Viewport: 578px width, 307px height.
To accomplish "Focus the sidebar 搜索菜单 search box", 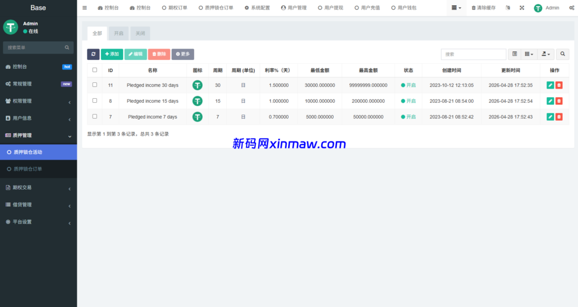I will pos(33,47).
